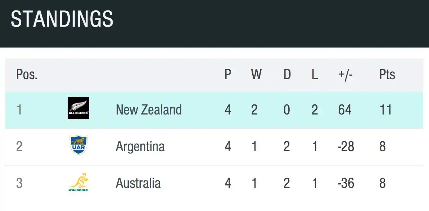Click the Australia team name
This screenshot has width=429, height=211.
click(x=138, y=183)
